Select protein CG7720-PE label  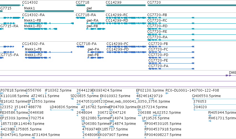(158, 60)
